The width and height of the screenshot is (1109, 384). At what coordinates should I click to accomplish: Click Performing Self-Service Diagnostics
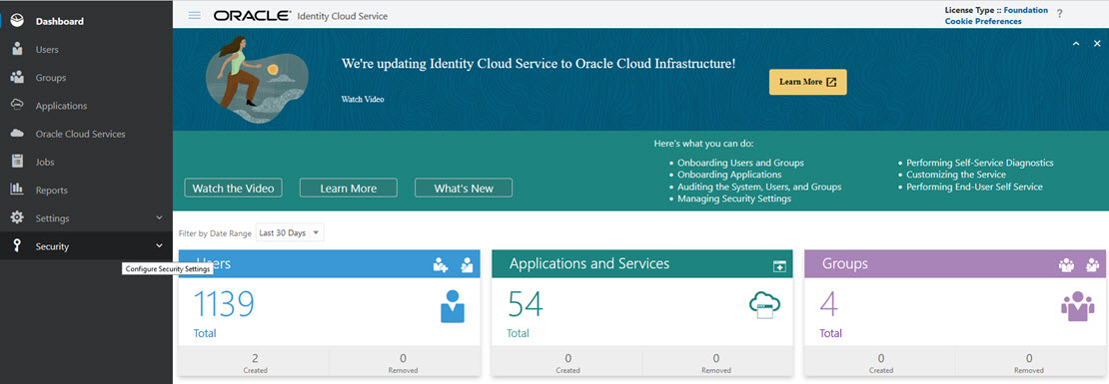(979, 163)
